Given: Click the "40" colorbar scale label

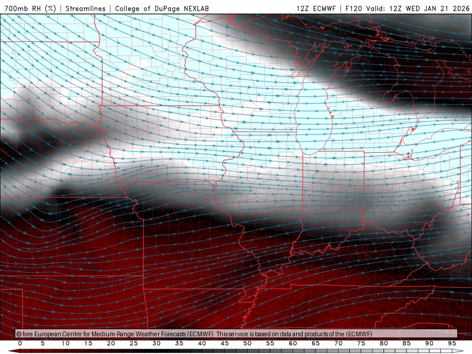Looking at the screenshot, I should (202, 343).
